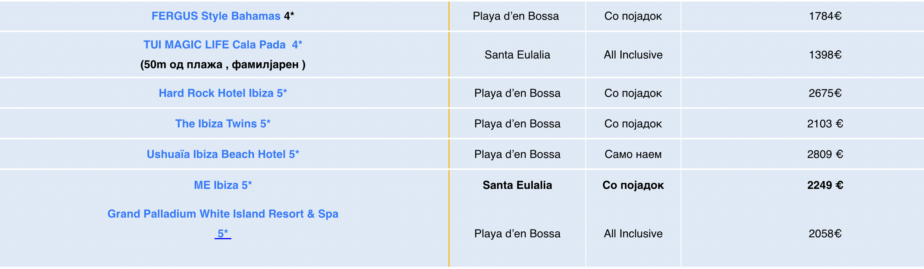Open the FERGUS Style Bahamas hotel link
Screen dimensions: 924x269
point(216,16)
